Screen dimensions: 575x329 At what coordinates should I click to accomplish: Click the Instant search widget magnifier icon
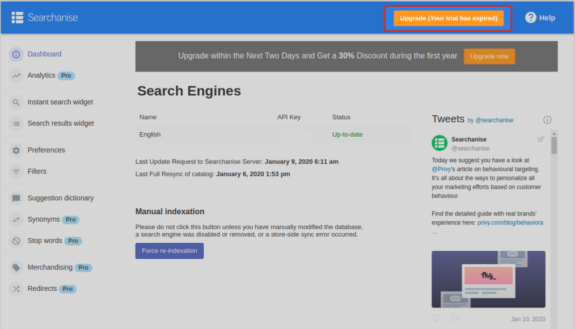click(15, 102)
